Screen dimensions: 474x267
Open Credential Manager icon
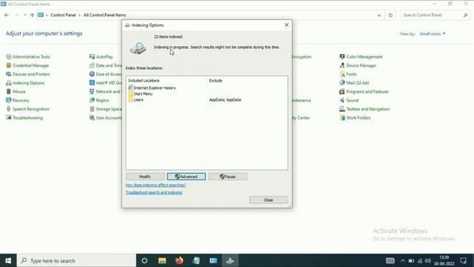8,65
